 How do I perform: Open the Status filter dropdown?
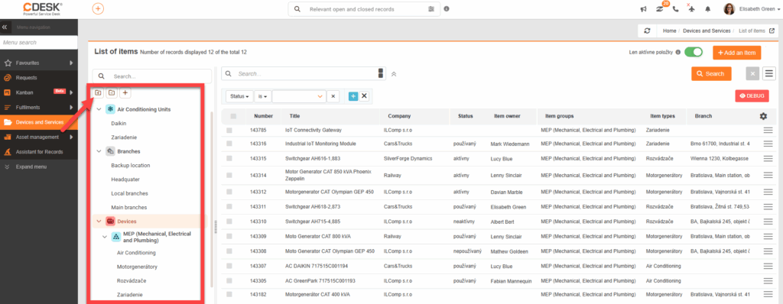click(239, 95)
